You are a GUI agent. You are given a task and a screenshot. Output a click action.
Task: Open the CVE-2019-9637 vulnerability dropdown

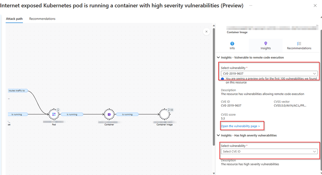click(269, 73)
